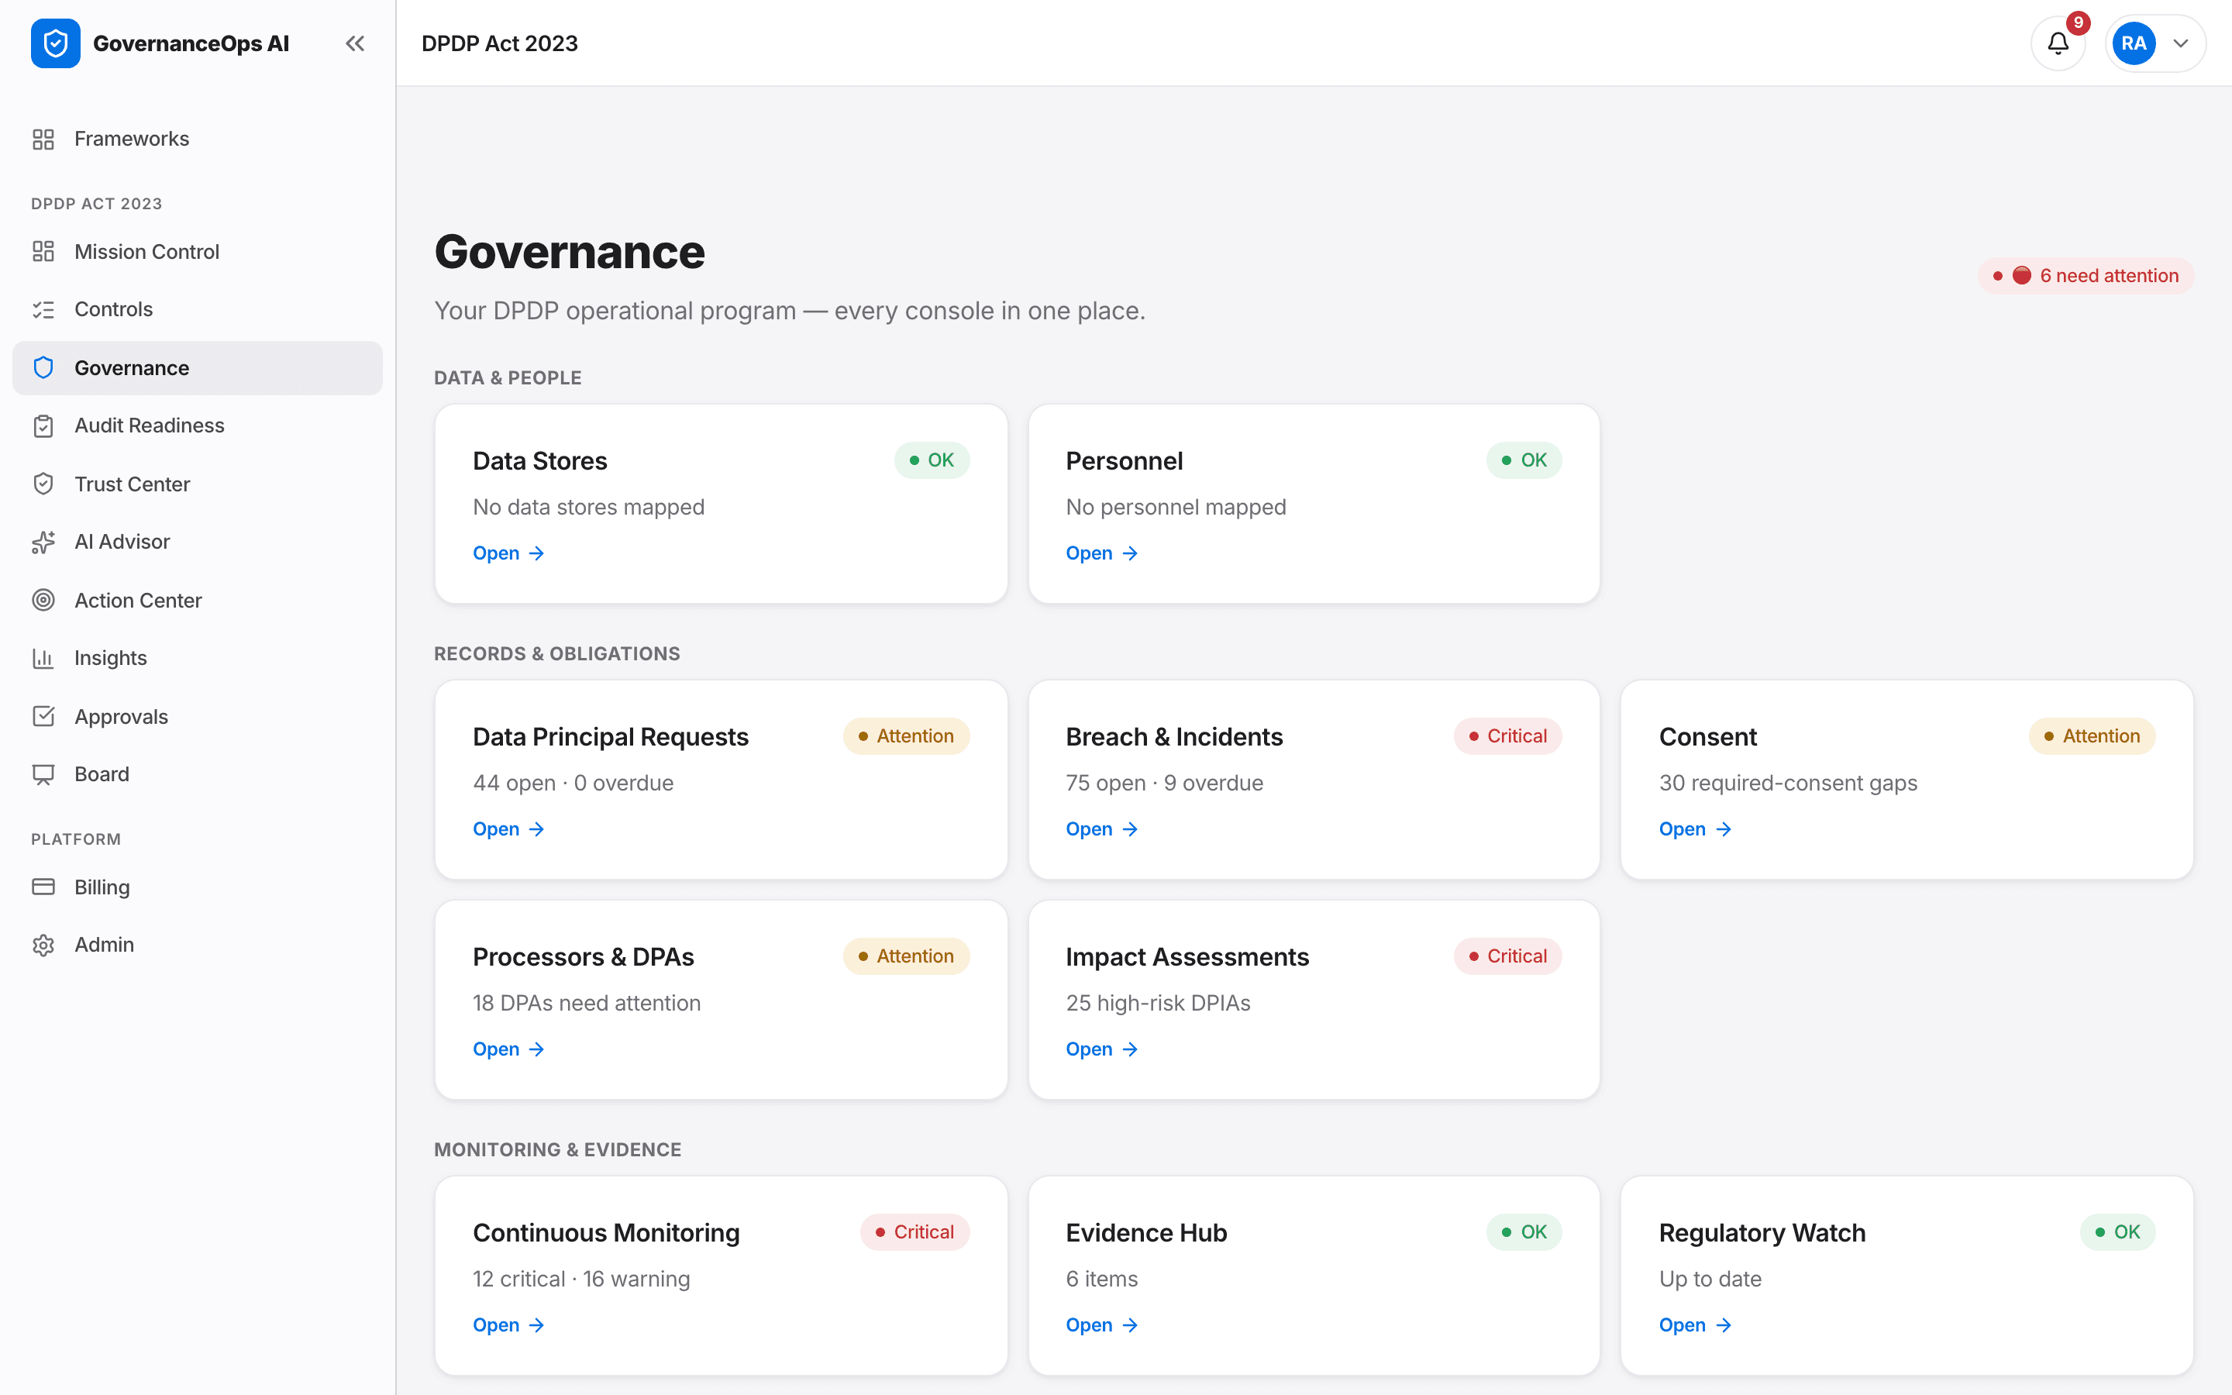Collapse the sidebar with the double-chevron icon
The image size is (2232, 1395).
tap(355, 43)
